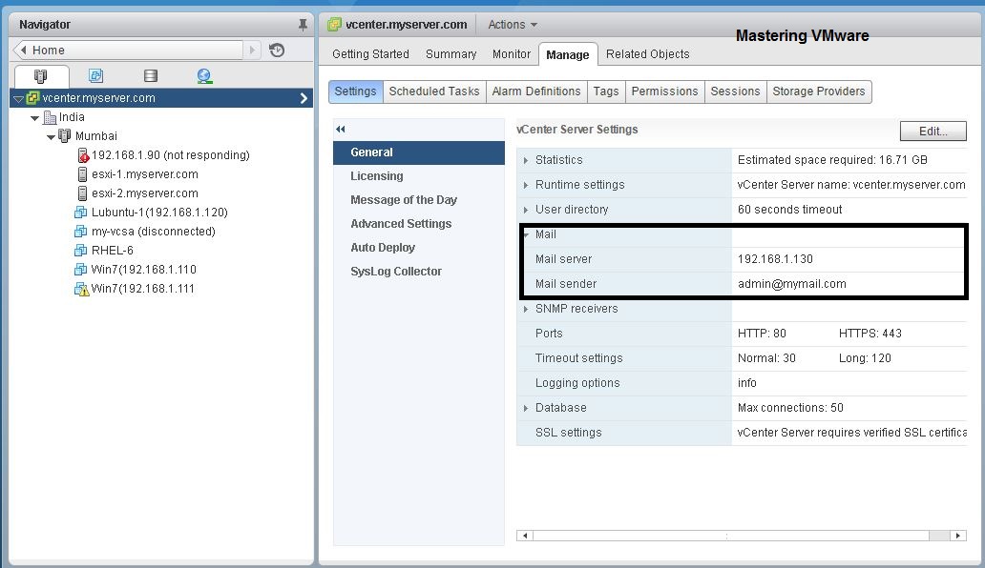Switch to the Monitor tab
The width and height of the screenshot is (985, 568).
pos(512,54)
